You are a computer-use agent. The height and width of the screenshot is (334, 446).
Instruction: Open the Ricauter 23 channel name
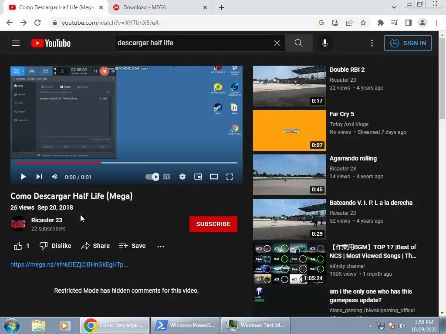click(47, 220)
